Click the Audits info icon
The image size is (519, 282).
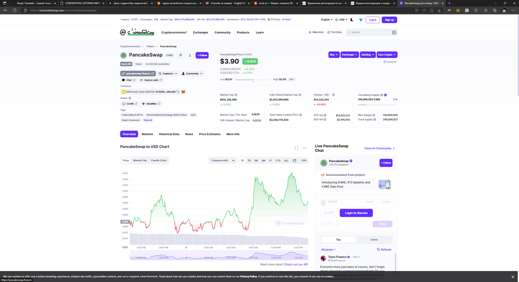click(x=130, y=98)
